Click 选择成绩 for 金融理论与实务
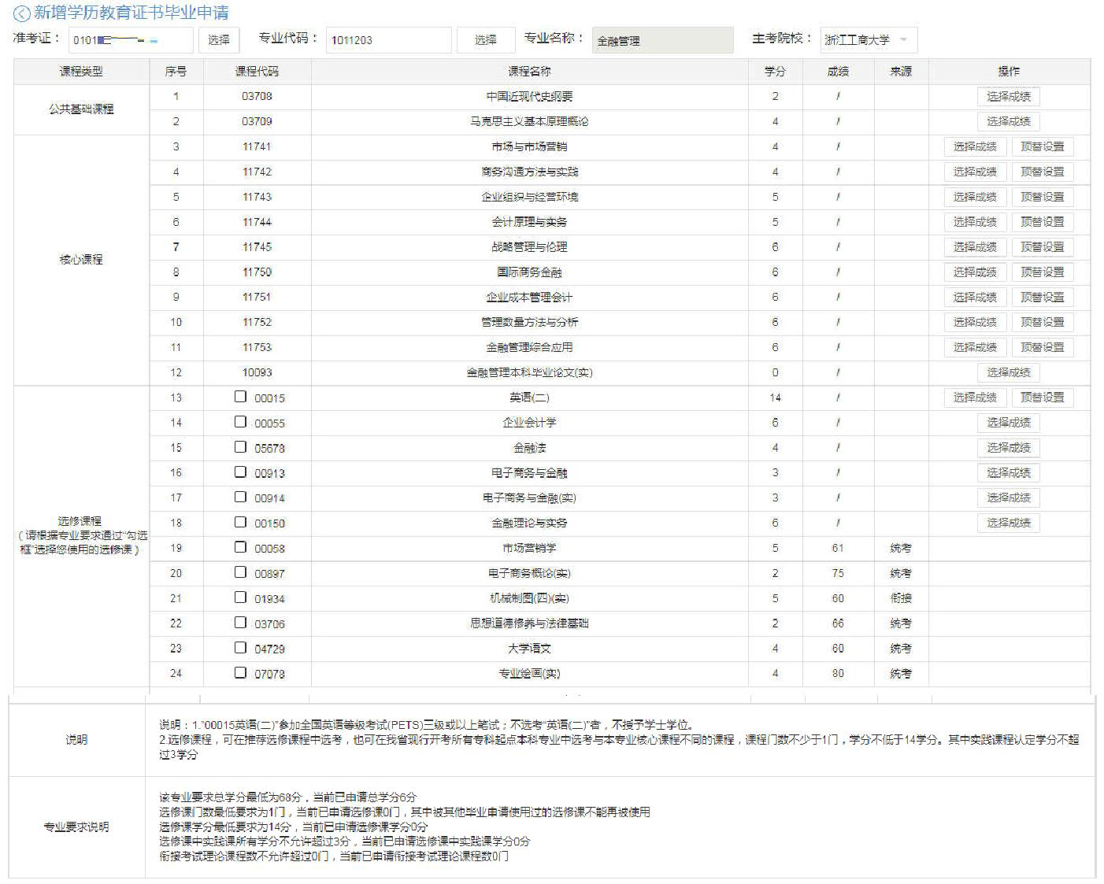 pos(1008,523)
